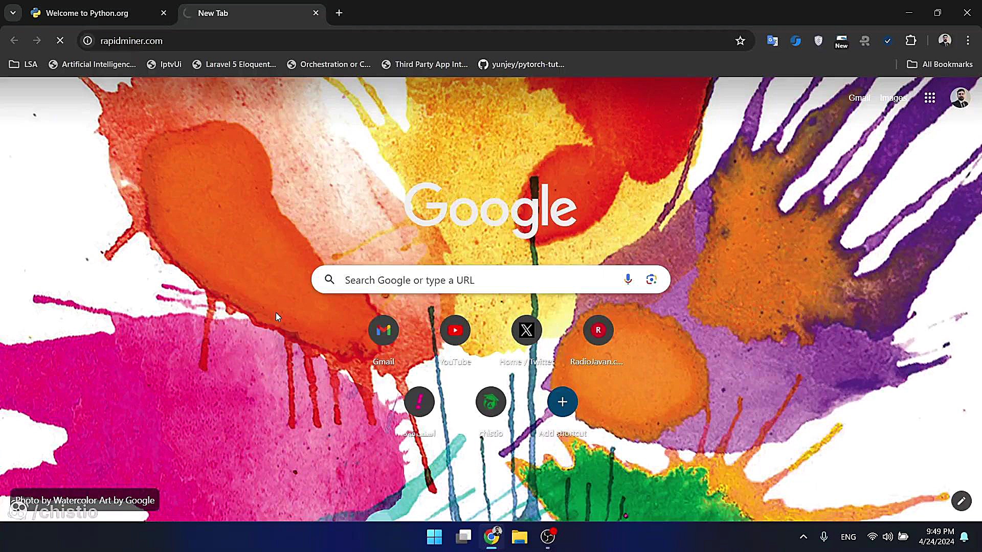
Task: Open the RadioJavan shortcut
Action: [598, 331]
